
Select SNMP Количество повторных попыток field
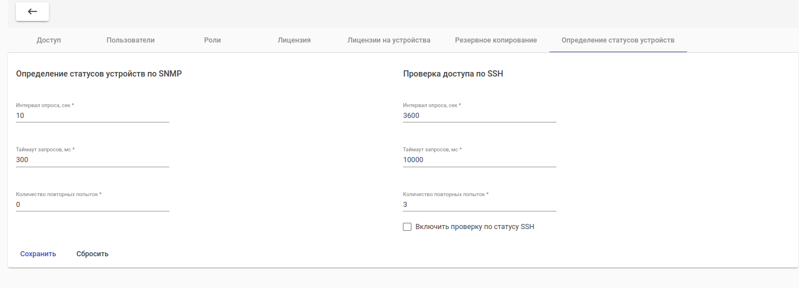93,205
